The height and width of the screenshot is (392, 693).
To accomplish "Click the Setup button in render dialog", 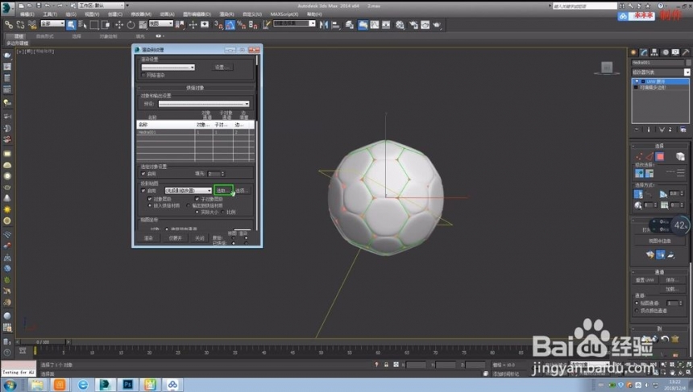I will [x=222, y=68].
